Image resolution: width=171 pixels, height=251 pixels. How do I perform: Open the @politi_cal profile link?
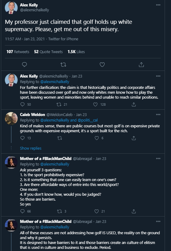click(87, 120)
